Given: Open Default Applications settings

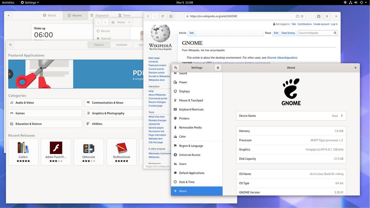Looking at the screenshot, I should click(197, 173).
